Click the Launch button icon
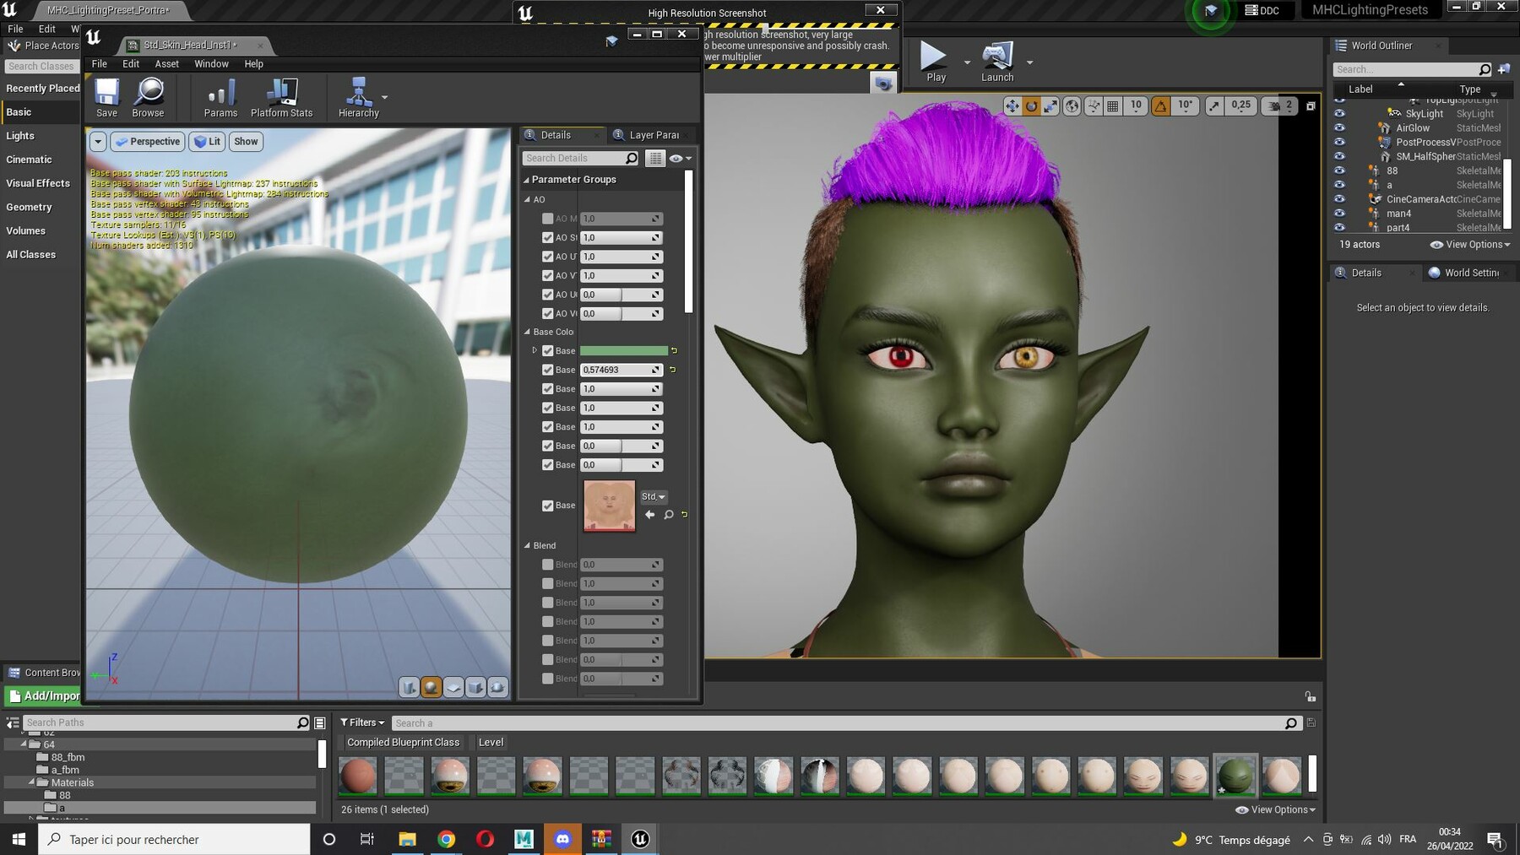1520x855 pixels. click(x=997, y=56)
